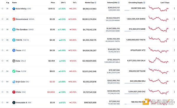The height and width of the screenshot is (108, 177).
Task: Toggle the watchlist star for THETA
Action: tap(2, 40)
